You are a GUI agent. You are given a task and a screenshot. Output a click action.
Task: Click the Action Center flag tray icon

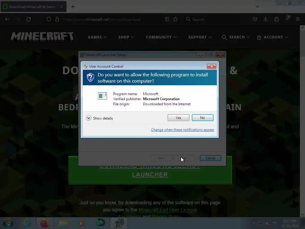(x=275, y=223)
